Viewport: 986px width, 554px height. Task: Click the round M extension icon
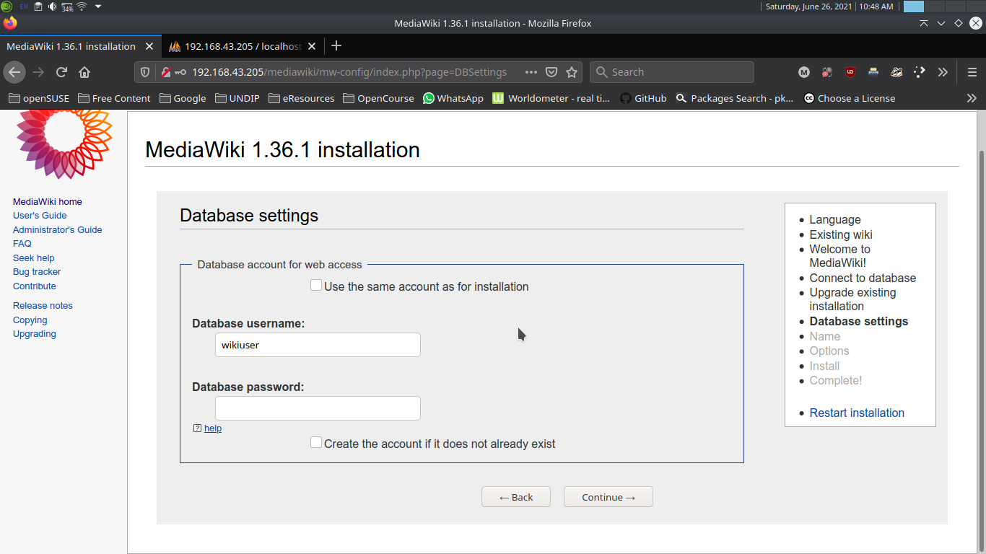(x=804, y=72)
